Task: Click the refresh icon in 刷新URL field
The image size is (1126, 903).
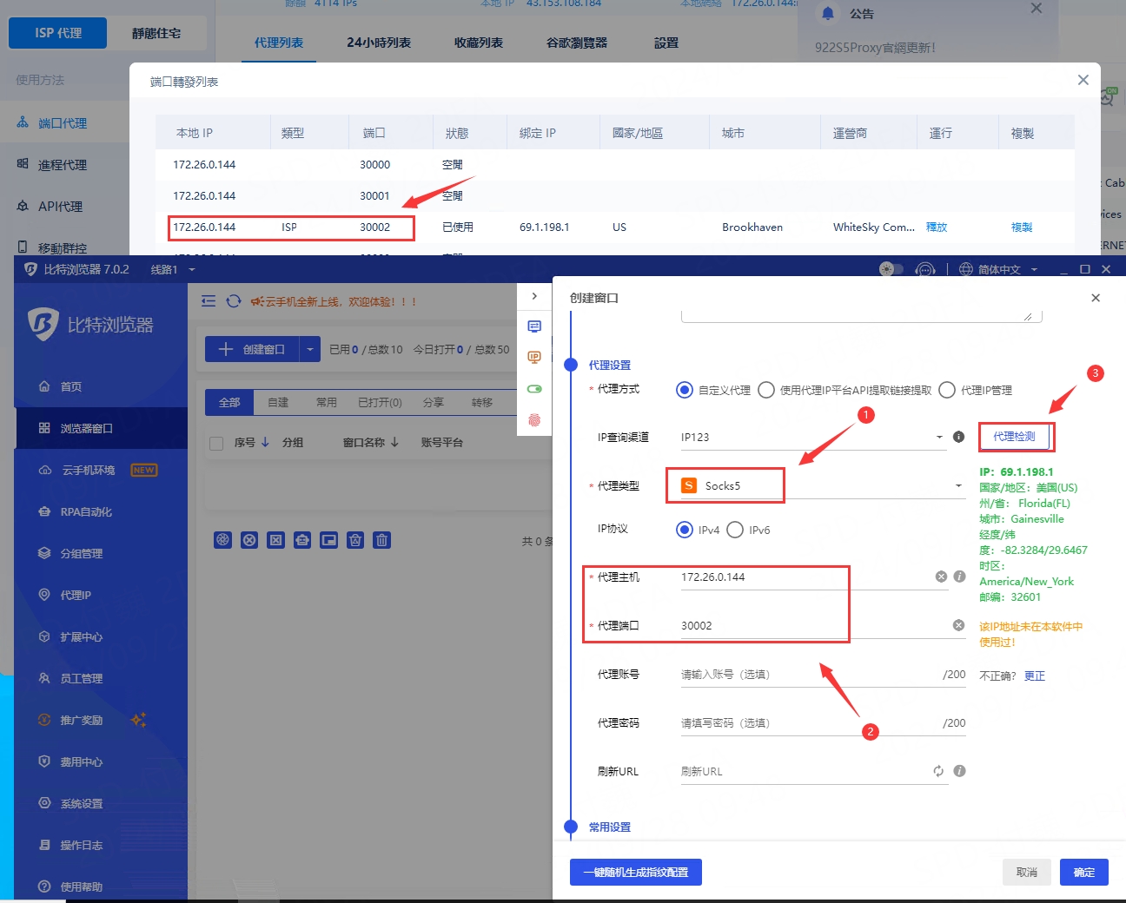Action: [x=938, y=771]
